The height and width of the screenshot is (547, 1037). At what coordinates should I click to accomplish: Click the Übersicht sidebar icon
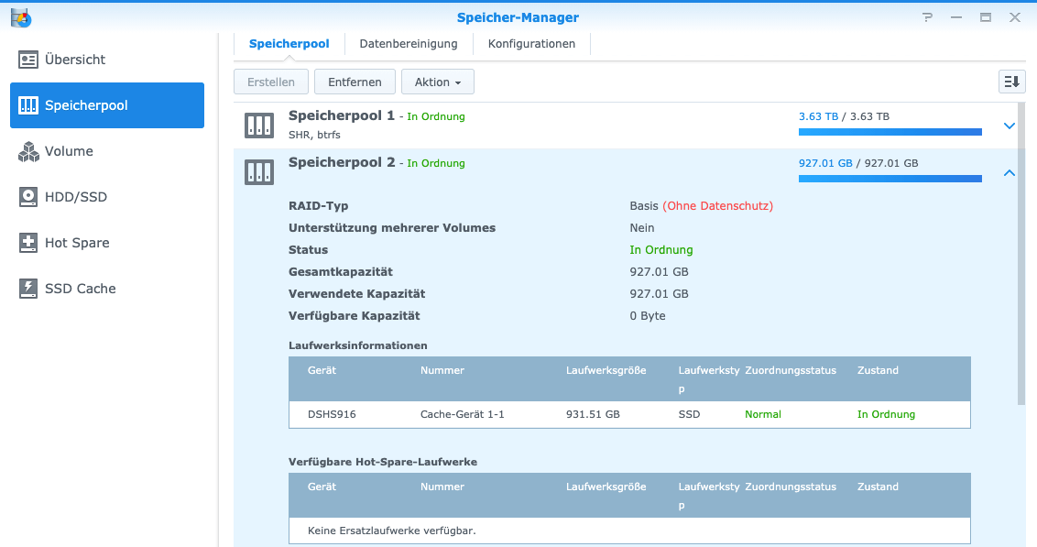click(x=27, y=60)
